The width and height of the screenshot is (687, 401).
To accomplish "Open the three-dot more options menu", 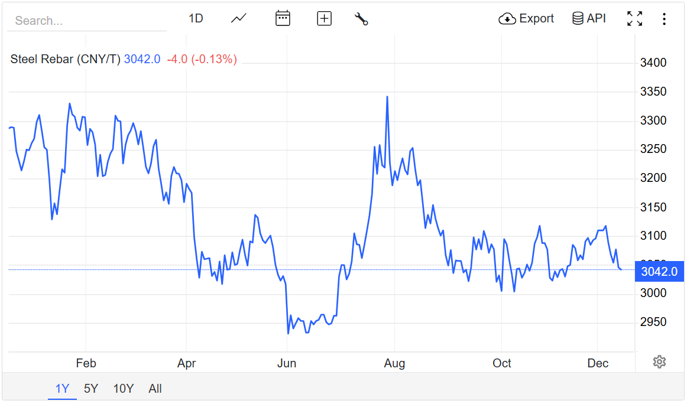I will coord(664,19).
